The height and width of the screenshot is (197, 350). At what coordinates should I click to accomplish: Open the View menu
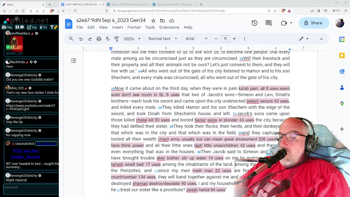(103, 27)
